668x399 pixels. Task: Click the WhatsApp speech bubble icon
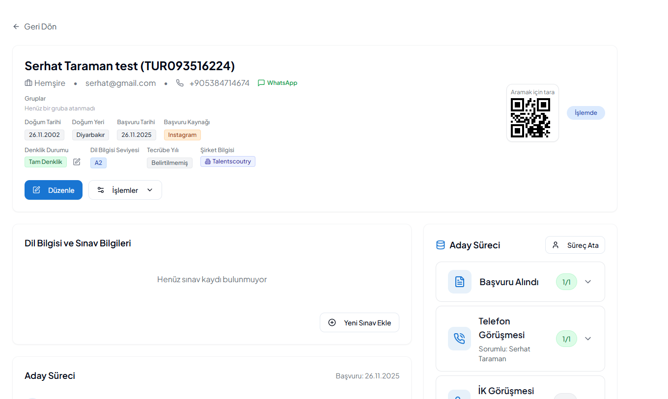[x=261, y=83]
